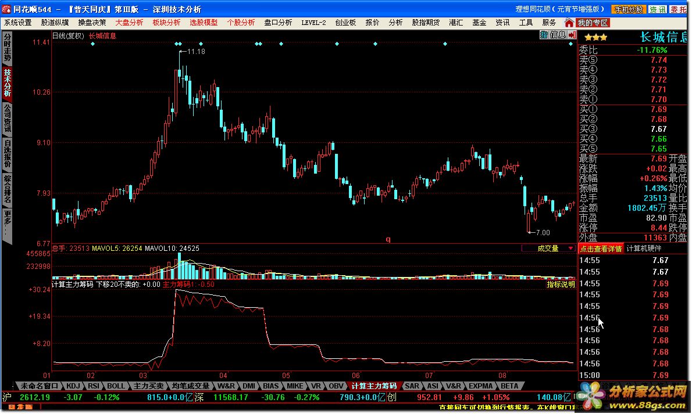Open 工具 menu
The width and height of the screenshot is (692, 414).
(526, 23)
